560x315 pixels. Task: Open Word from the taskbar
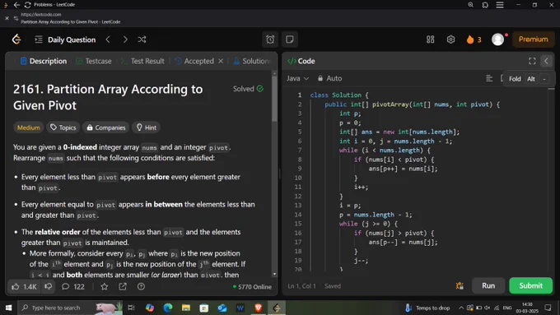pyautogui.click(x=240, y=308)
